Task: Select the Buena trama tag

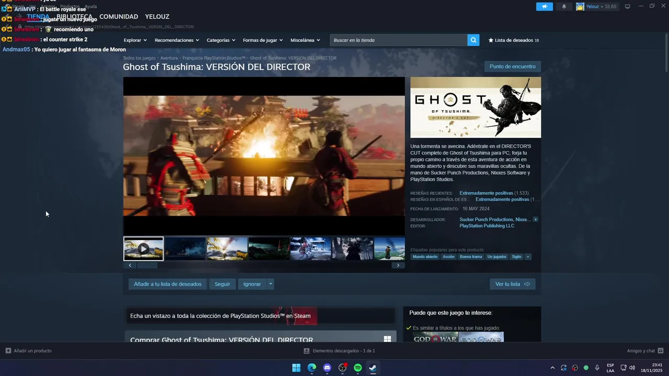Action: (471, 257)
